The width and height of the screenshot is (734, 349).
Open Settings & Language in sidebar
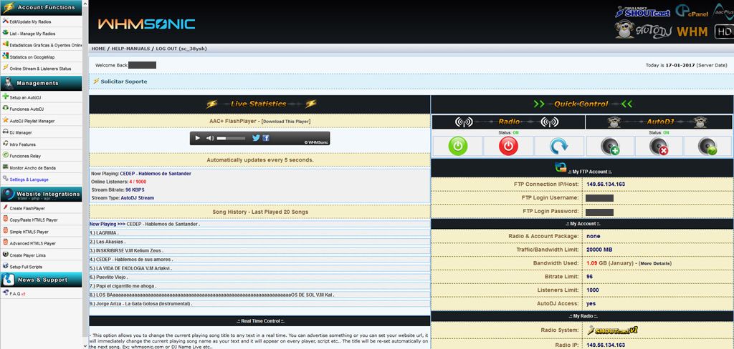pos(29,179)
